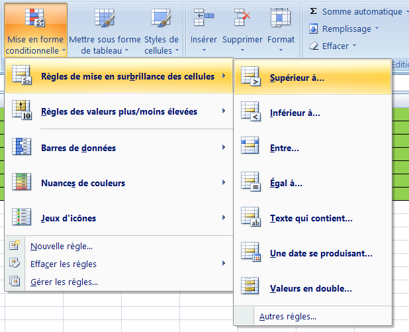
Task: Choose Nouvelle règle... from the menu
Action: point(119,246)
